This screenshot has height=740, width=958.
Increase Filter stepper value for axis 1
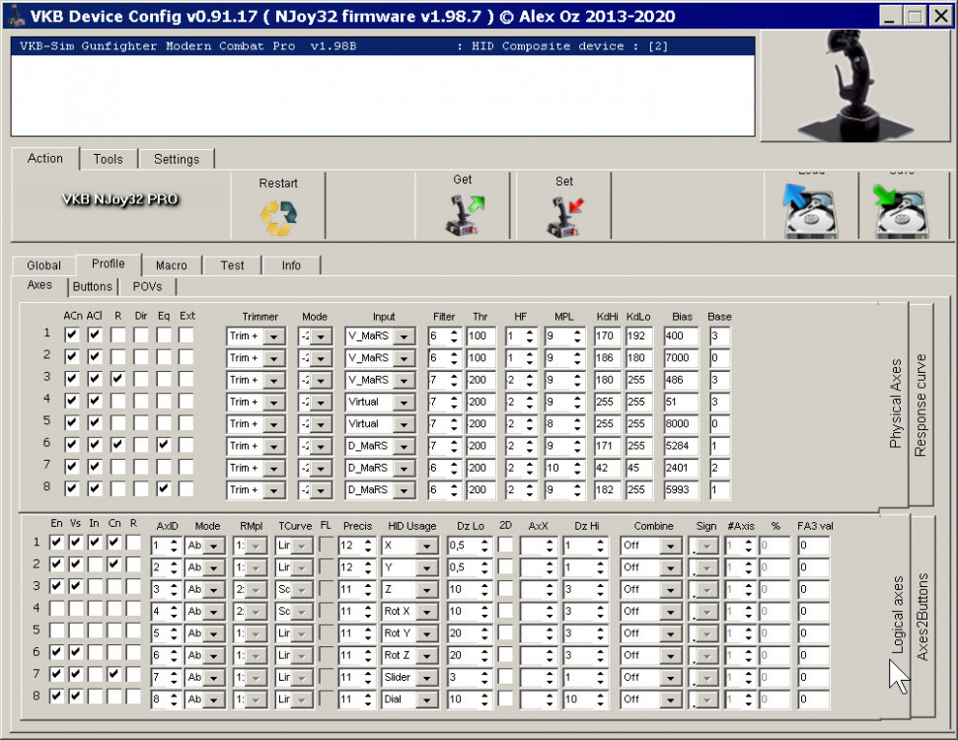click(454, 332)
